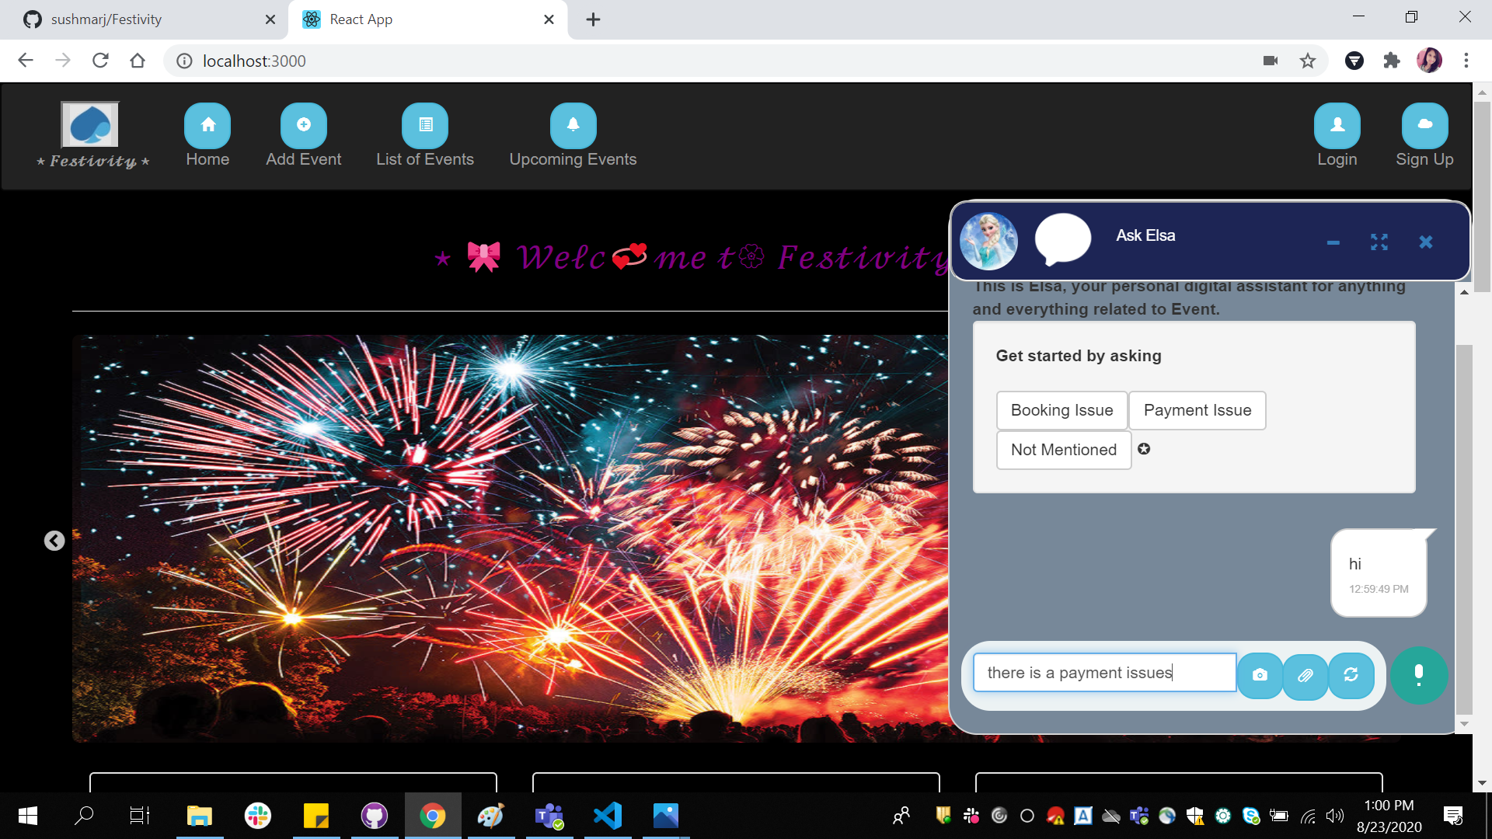This screenshot has width=1492, height=839.
Task: Show hidden icons in the system tray
Action: pyautogui.click(x=901, y=816)
